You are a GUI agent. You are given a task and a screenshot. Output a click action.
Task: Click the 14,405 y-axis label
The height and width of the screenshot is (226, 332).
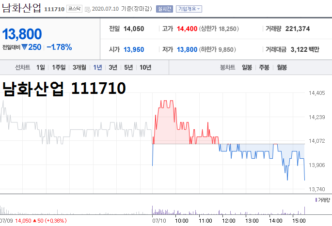[317, 93]
